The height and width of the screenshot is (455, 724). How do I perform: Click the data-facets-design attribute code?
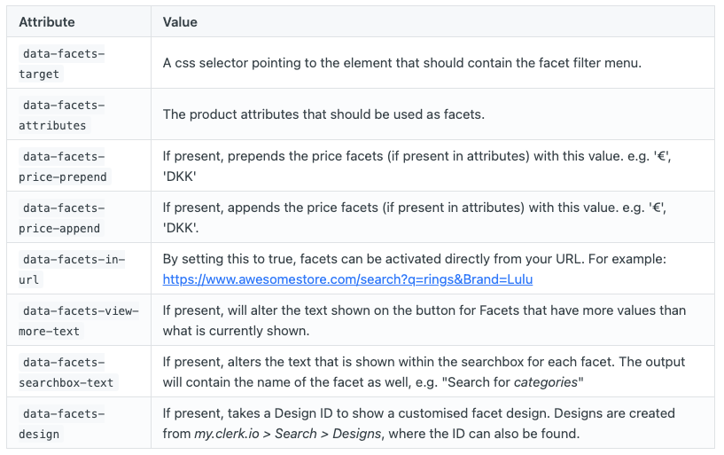[62, 424]
